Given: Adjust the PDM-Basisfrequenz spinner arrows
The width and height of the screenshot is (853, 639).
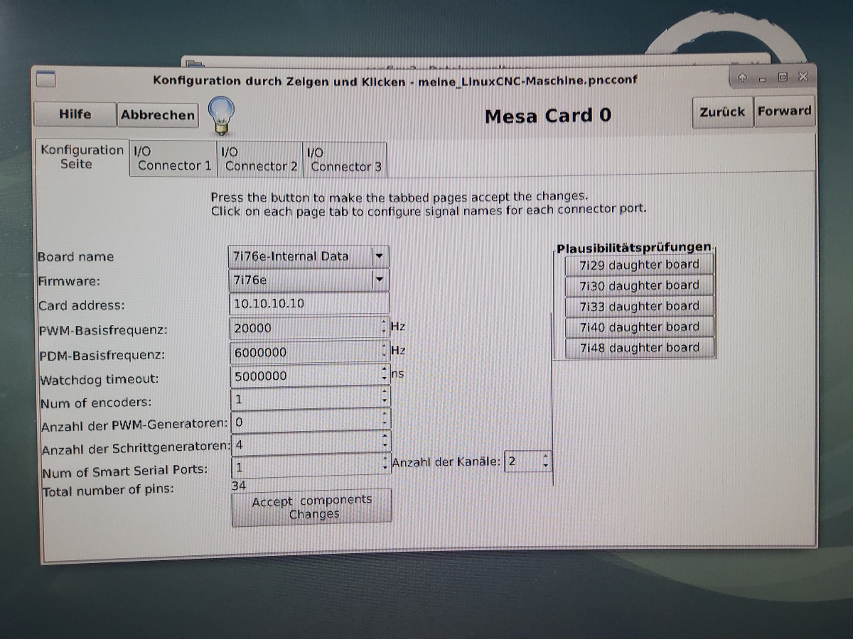Looking at the screenshot, I should [x=386, y=351].
